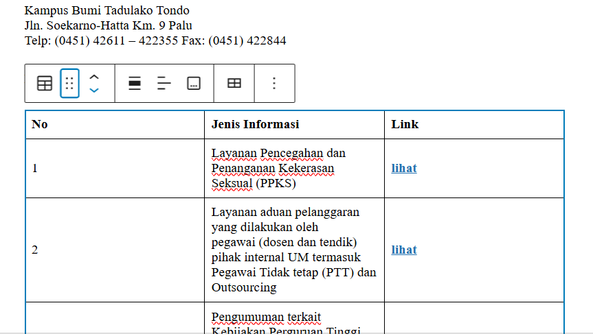Click the Table block type icon
This screenshot has width=593, height=336.
click(44, 84)
